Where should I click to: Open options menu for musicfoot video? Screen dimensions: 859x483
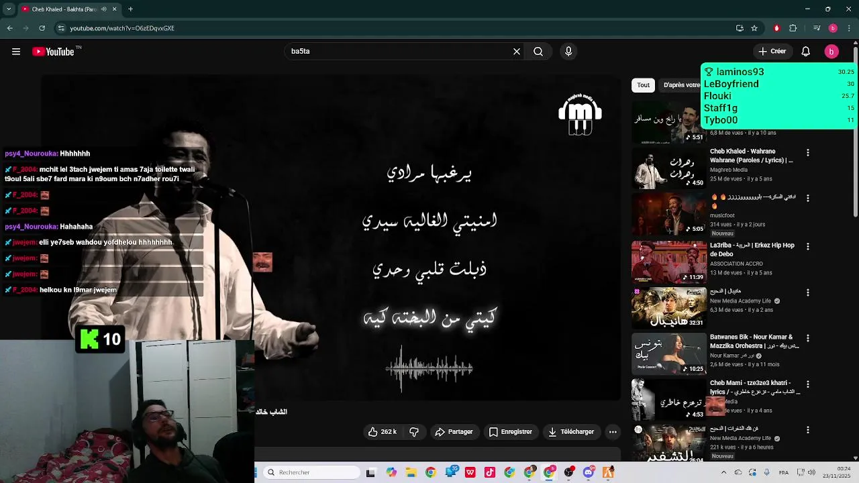pos(808,199)
